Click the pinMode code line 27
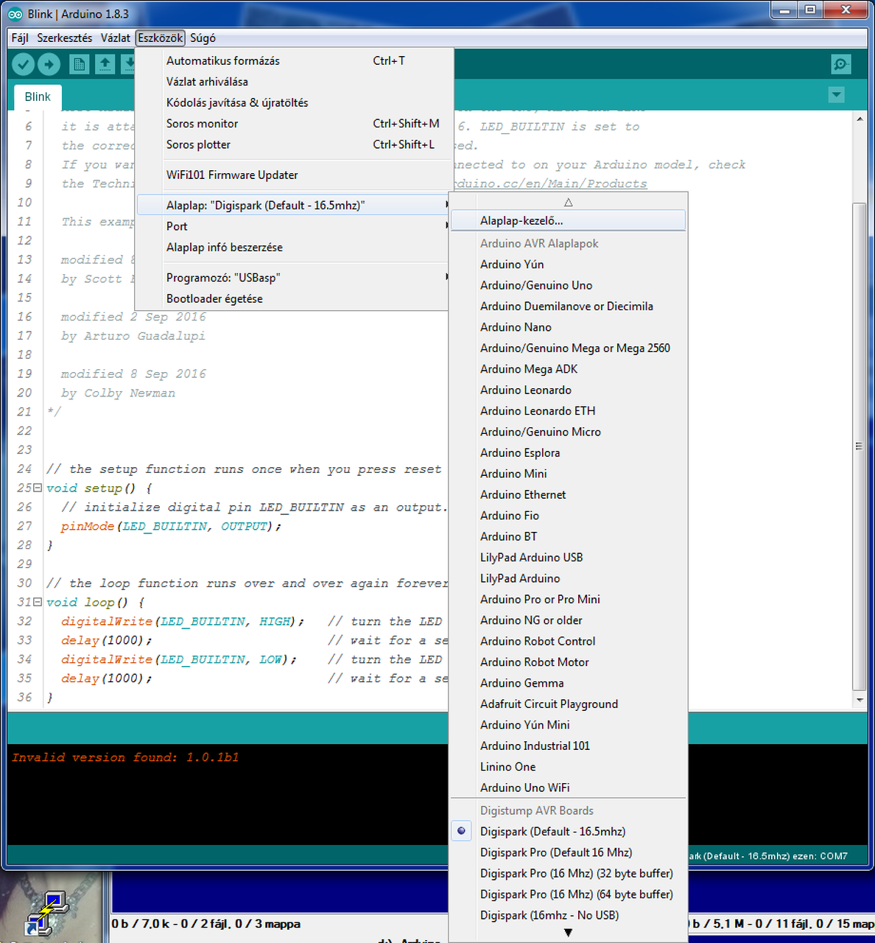The image size is (875, 943). pos(171,526)
